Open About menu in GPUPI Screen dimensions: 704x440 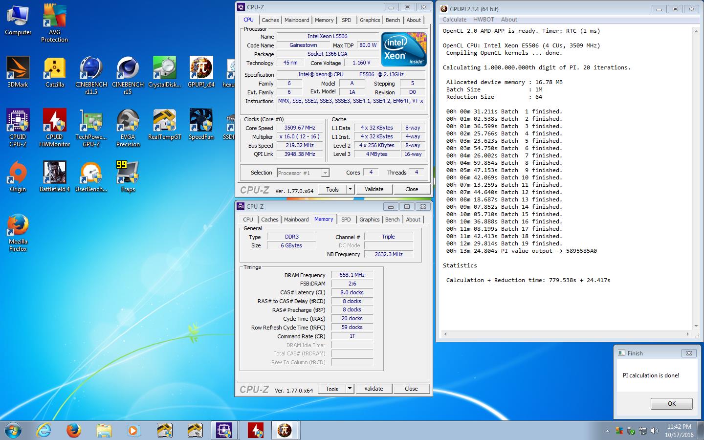509,20
